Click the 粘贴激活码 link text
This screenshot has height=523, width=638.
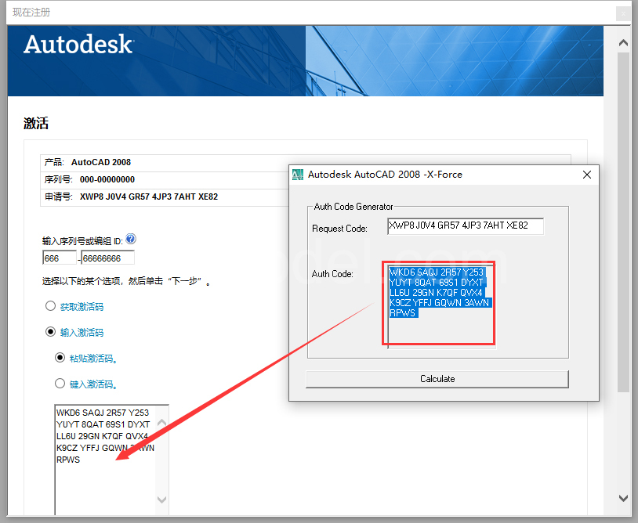pos(93,359)
